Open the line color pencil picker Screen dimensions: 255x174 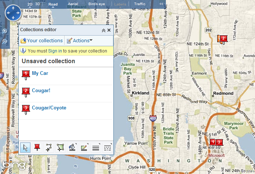pyautogui.click(x=84, y=148)
